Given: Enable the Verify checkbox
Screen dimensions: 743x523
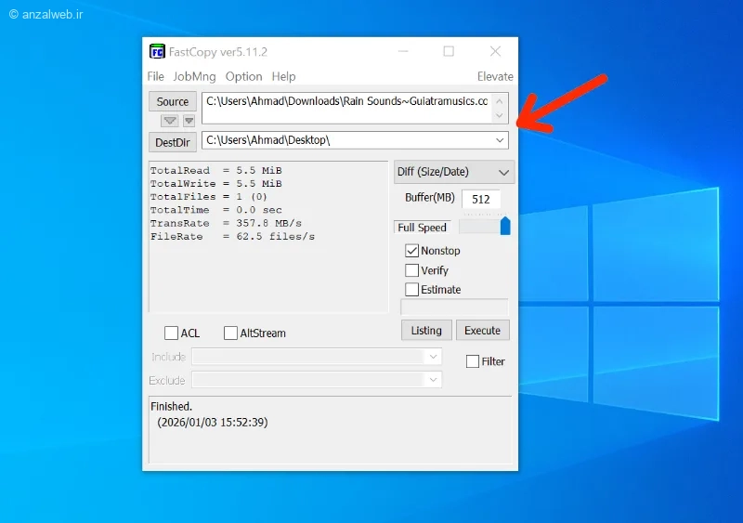Looking at the screenshot, I should click(x=411, y=270).
